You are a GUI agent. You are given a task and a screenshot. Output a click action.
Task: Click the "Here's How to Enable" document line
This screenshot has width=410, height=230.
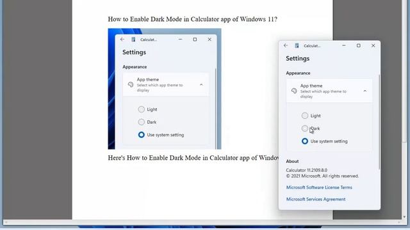pos(193,158)
